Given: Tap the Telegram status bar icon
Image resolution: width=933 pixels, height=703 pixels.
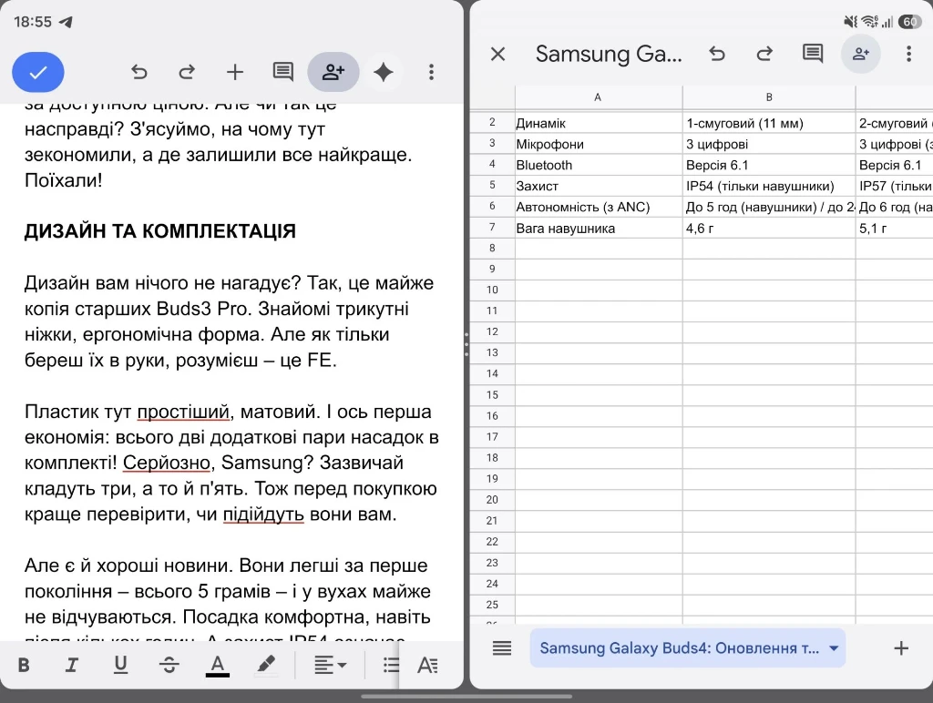Looking at the screenshot, I should (66, 22).
